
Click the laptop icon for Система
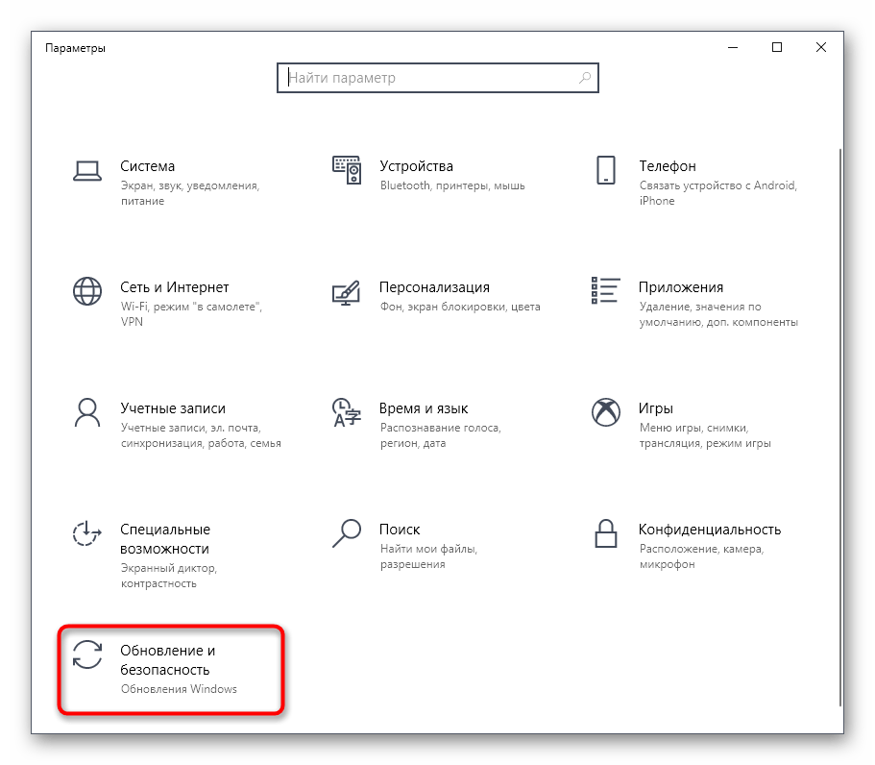coord(87,170)
